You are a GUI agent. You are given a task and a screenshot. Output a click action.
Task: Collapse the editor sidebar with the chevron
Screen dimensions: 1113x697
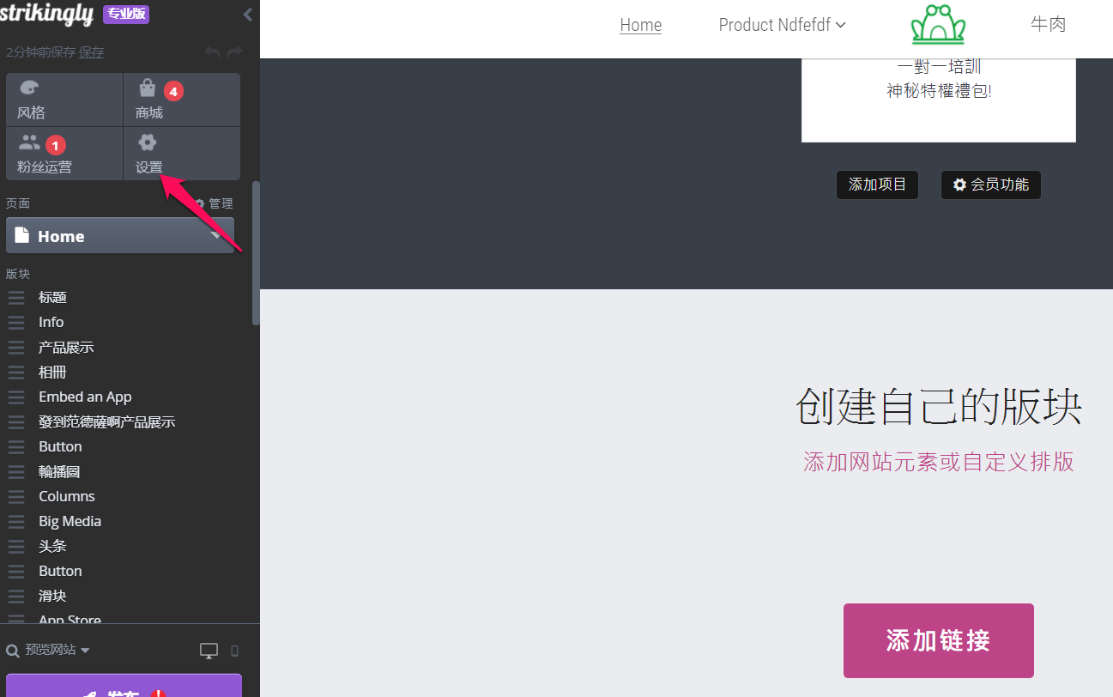(248, 14)
